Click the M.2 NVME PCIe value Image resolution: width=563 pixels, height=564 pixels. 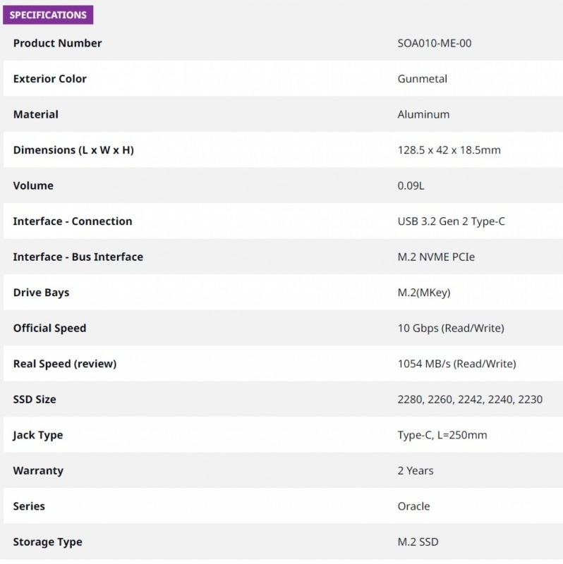coord(436,257)
